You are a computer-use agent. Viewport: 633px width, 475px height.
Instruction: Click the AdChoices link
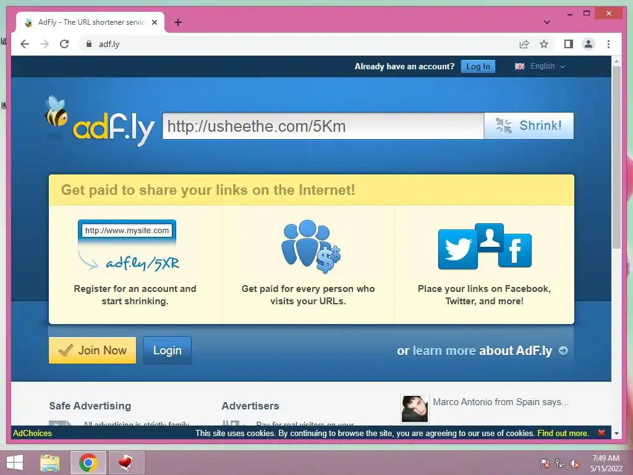[32, 433]
